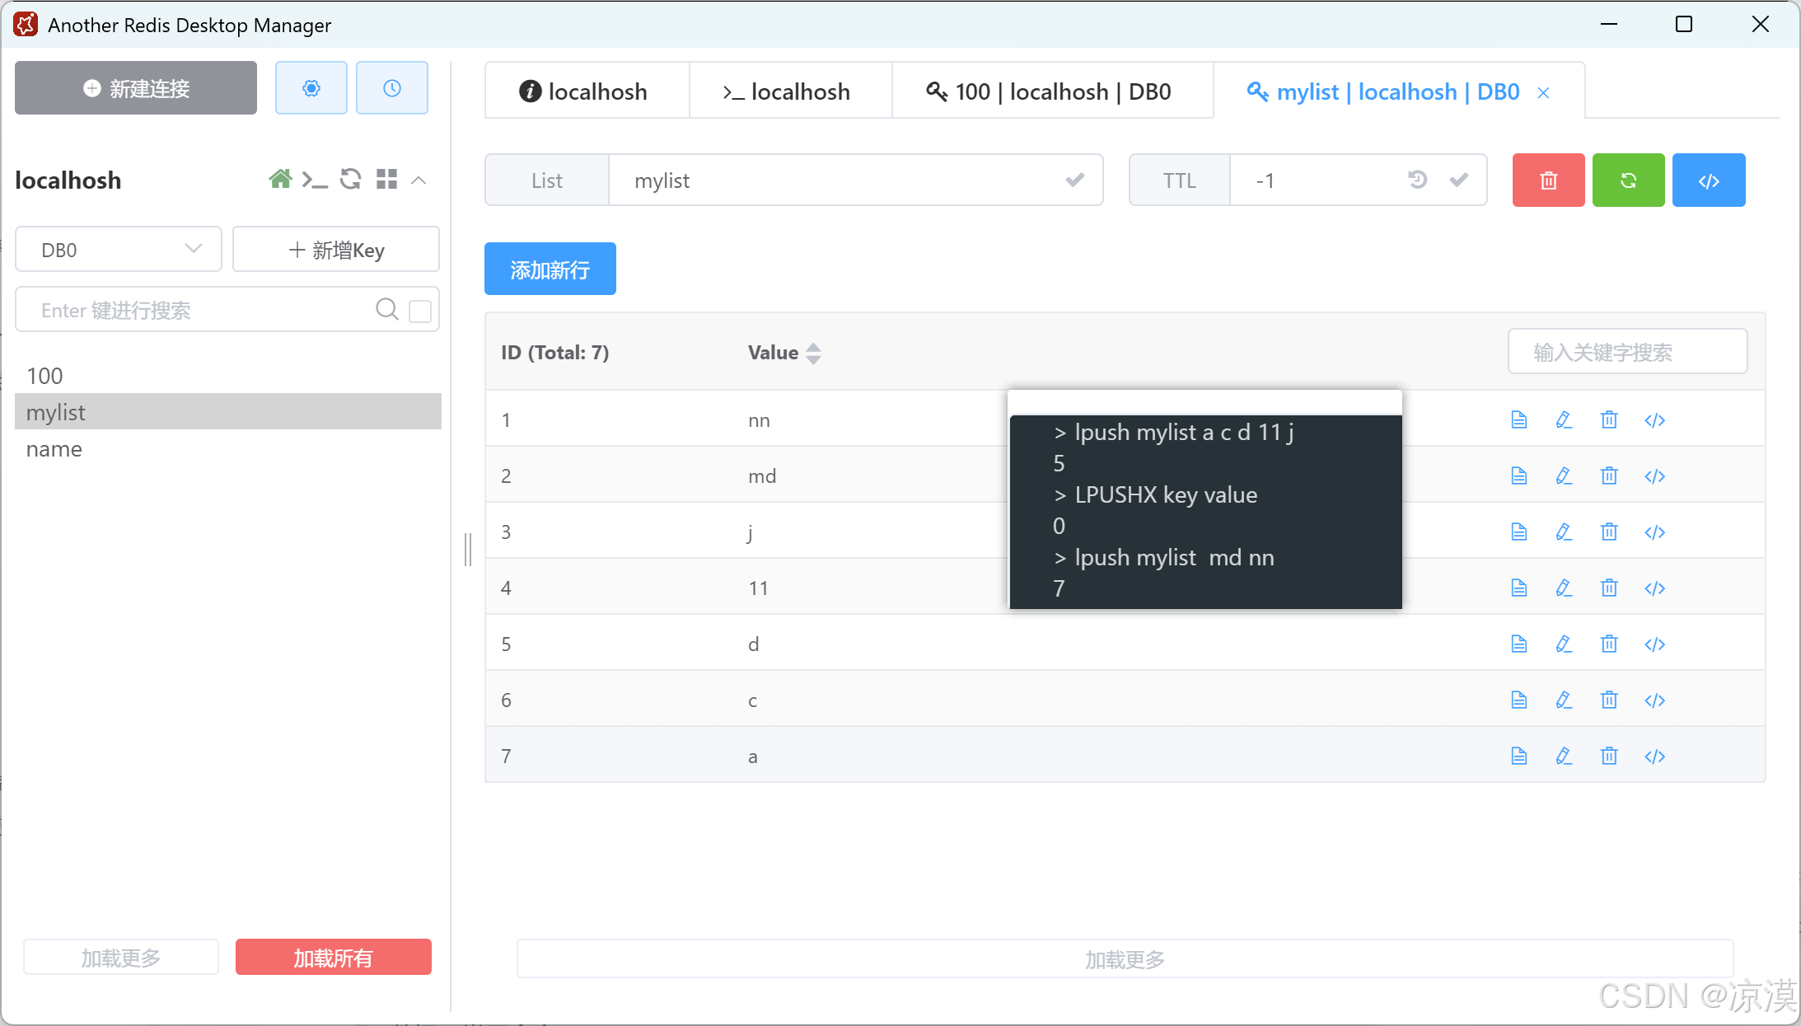The width and height of the screenshot is (1801, 1026).
Task: Click the red 加载所有 button
Action: [333, 958]
